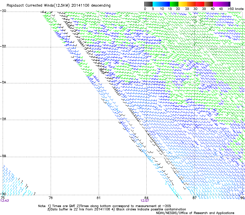Click the '>50 knots' legend label
Viewport: 245px width, 215px height.
235,9
